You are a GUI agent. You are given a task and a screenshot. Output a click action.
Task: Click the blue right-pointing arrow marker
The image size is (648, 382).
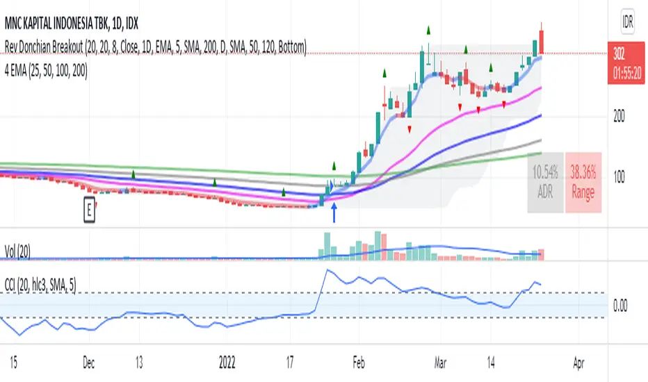(332, 186)
